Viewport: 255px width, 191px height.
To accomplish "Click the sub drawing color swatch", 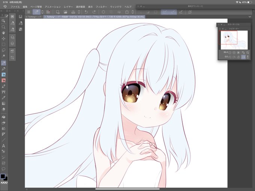I will coord(6,179).
